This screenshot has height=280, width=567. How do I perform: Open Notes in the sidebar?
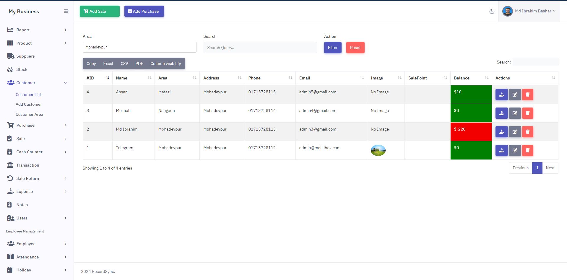pos(22,205)
